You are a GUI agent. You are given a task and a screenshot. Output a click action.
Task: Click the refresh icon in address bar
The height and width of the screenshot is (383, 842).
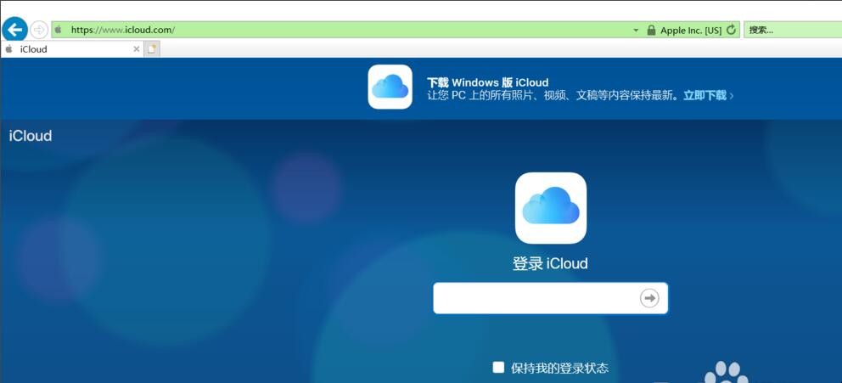point(731,30)
